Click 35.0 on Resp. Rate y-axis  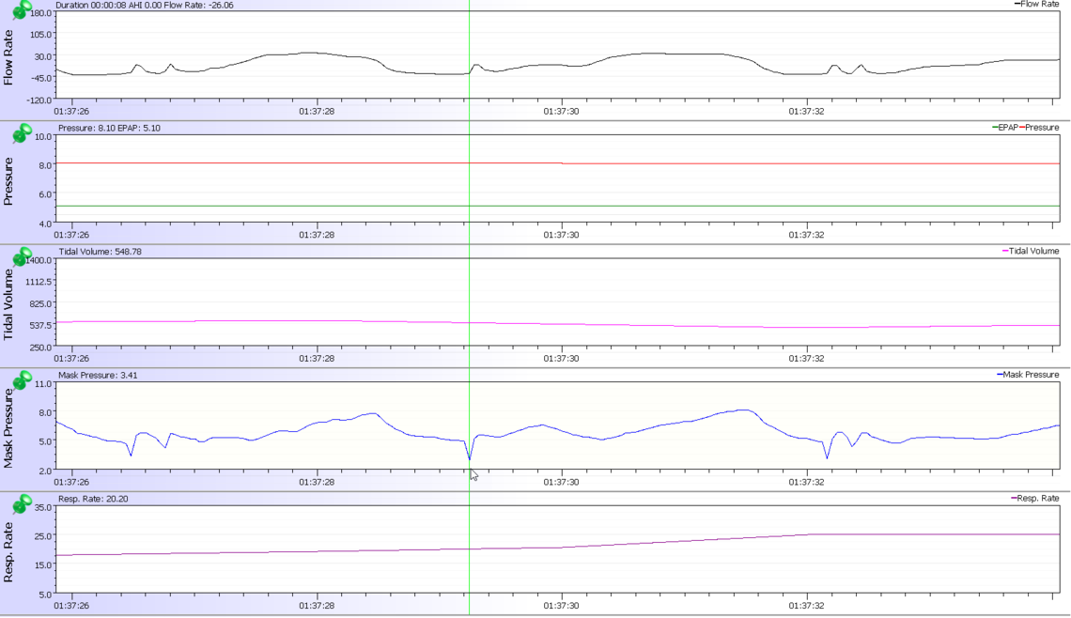[43, 507]
